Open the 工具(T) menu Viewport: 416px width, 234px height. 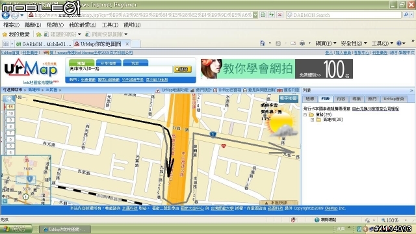110,25
